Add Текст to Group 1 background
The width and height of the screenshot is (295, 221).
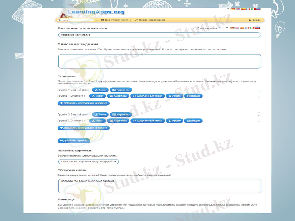coord(101,90)
